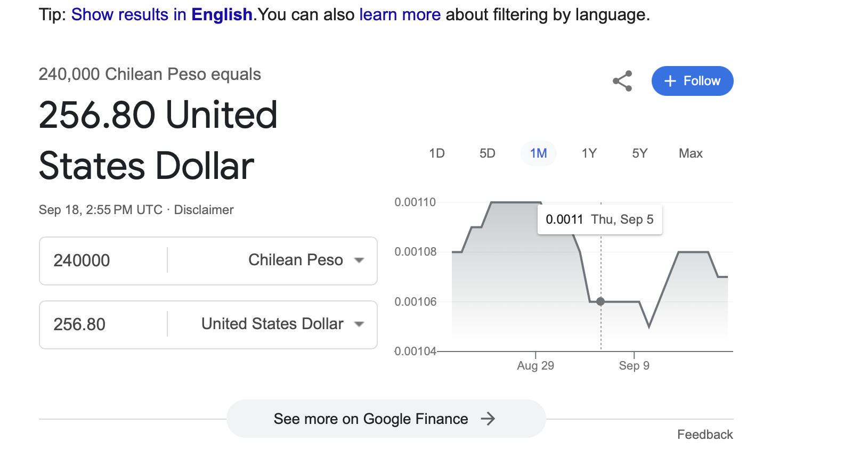This screenshot has height=474, width=844.
Task: Open See more on Google Finance
Action: [x=386, y=419]
